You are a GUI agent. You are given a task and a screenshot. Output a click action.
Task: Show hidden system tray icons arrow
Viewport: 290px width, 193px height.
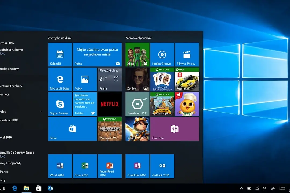[242, 188]
